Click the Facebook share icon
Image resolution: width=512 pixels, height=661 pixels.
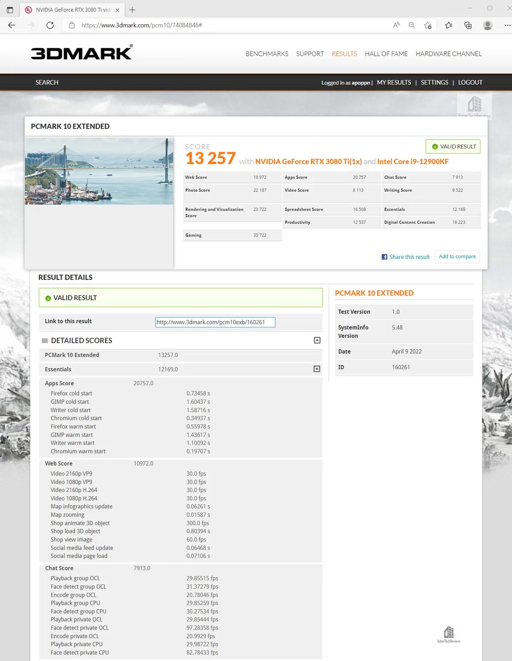coord(384,257)
